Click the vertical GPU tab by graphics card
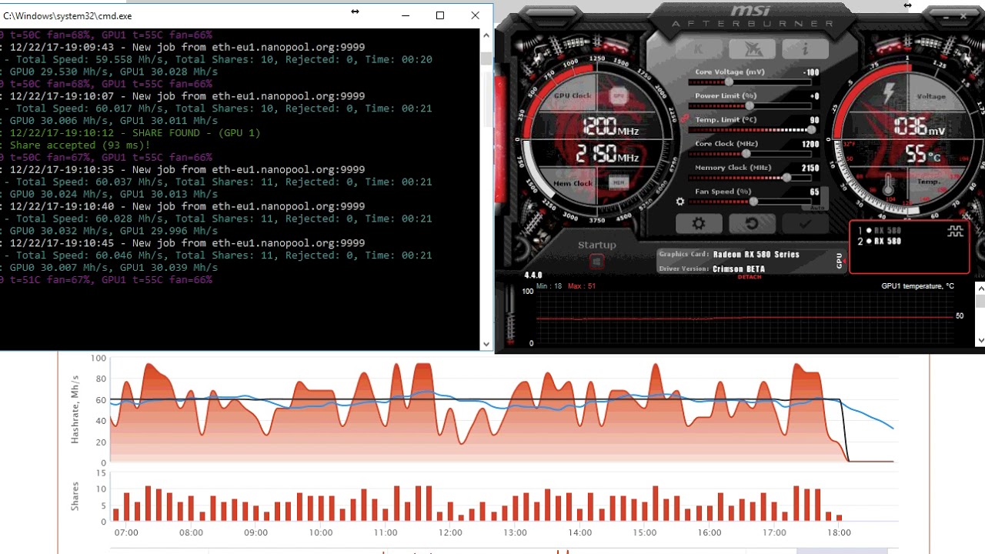 tap(840, 261)
